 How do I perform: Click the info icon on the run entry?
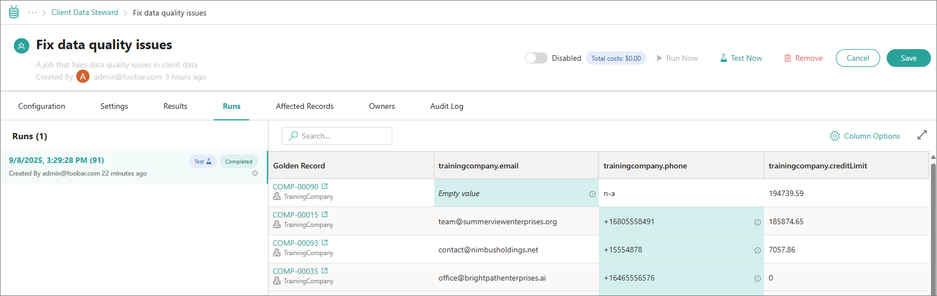point(255,173)
